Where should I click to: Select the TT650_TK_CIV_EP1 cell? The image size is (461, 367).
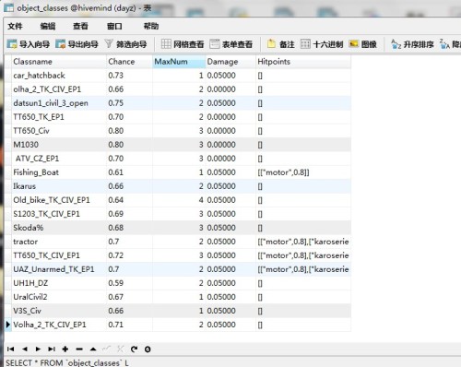(x=59, y=255)
